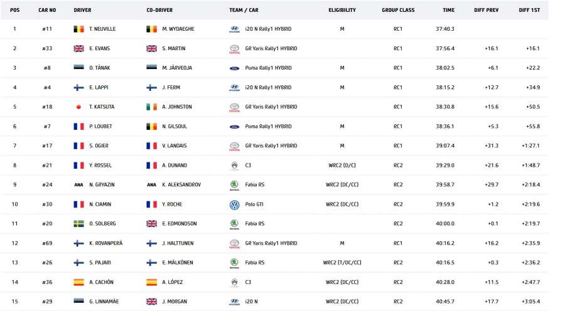
Task: Click the Japanese flag beside T. Katsuta
Action: (x=78, y=107)
